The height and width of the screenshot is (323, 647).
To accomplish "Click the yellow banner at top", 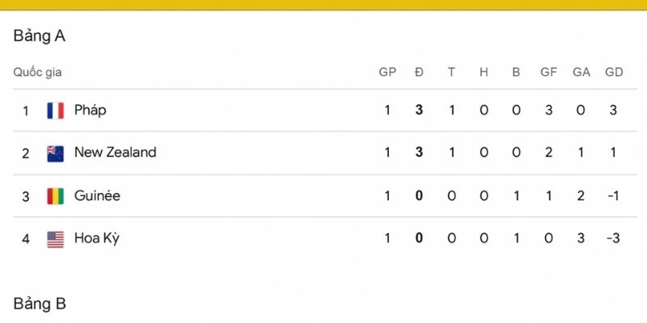I will point(323,5).
